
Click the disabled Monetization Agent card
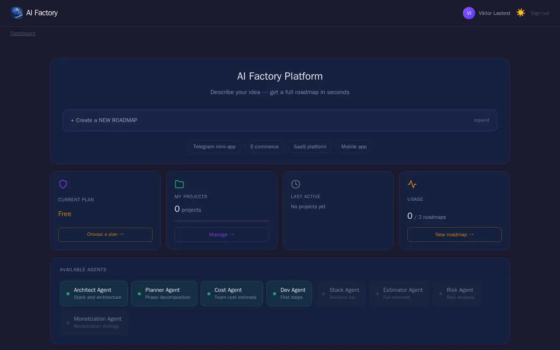pyautogui.click(x=94, y=322)
